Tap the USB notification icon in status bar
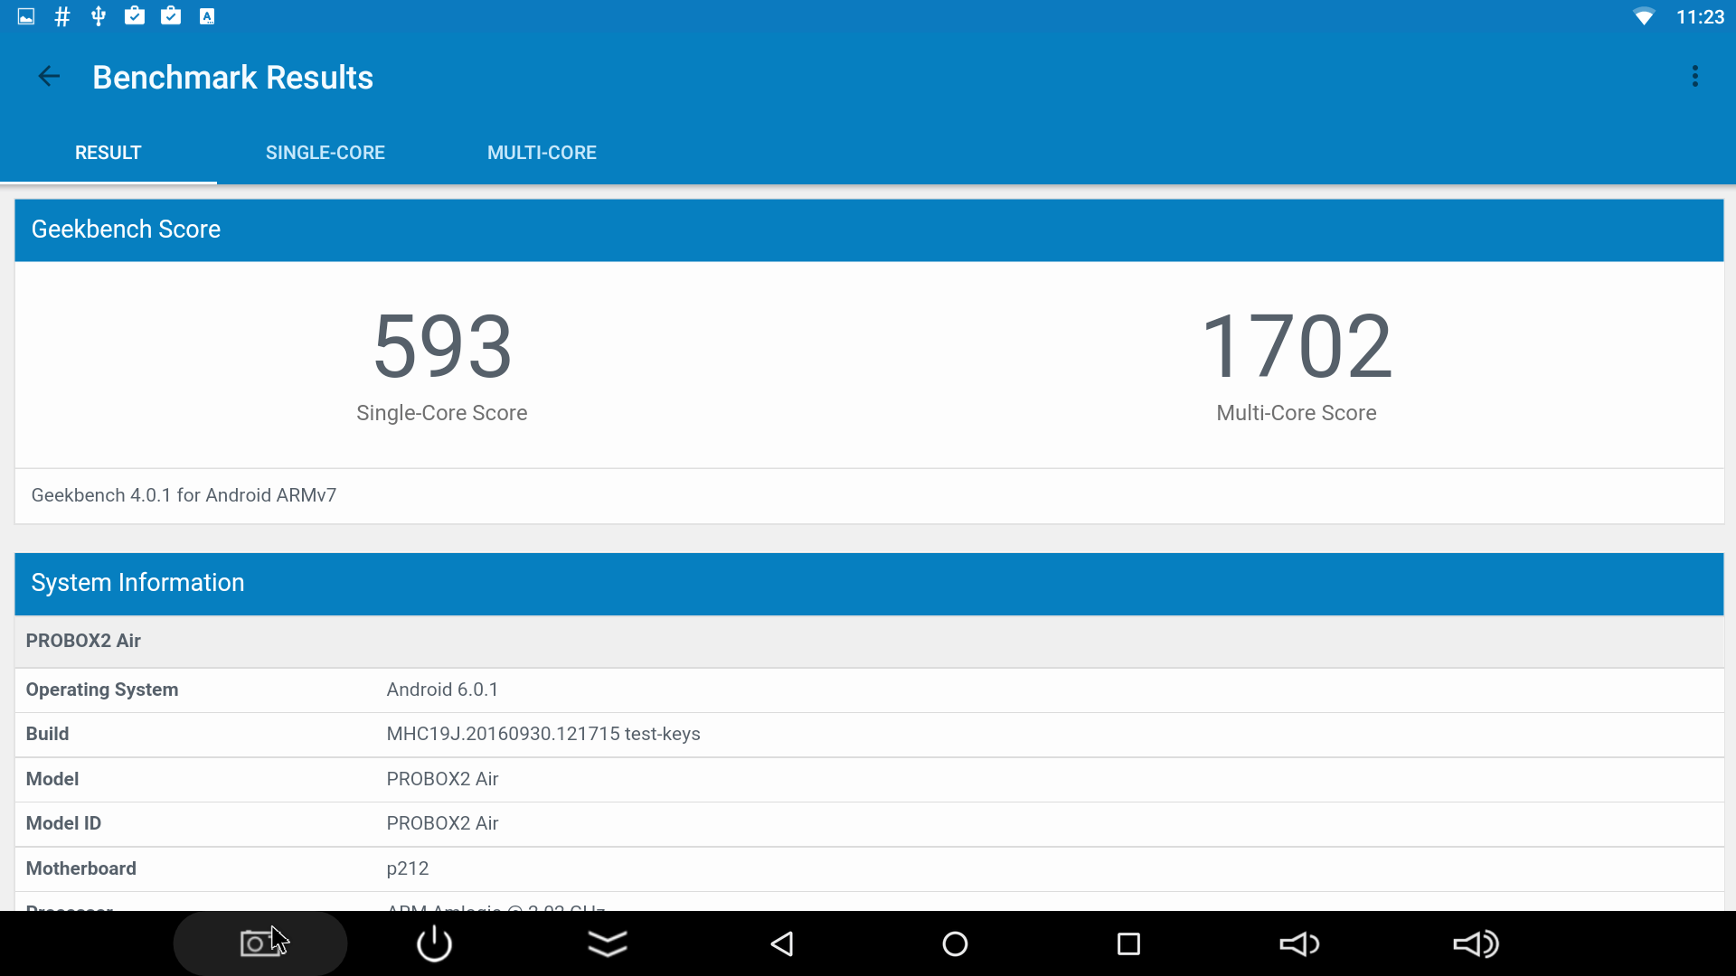This screenshot has width=1736, height=976. tap(99, 16)
